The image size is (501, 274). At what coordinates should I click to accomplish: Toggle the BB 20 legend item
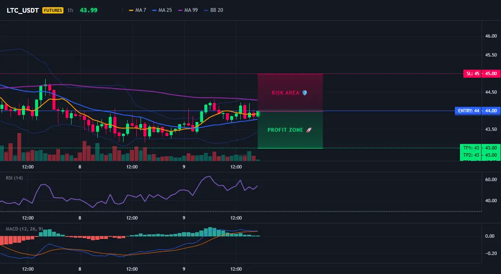[213, 10]
